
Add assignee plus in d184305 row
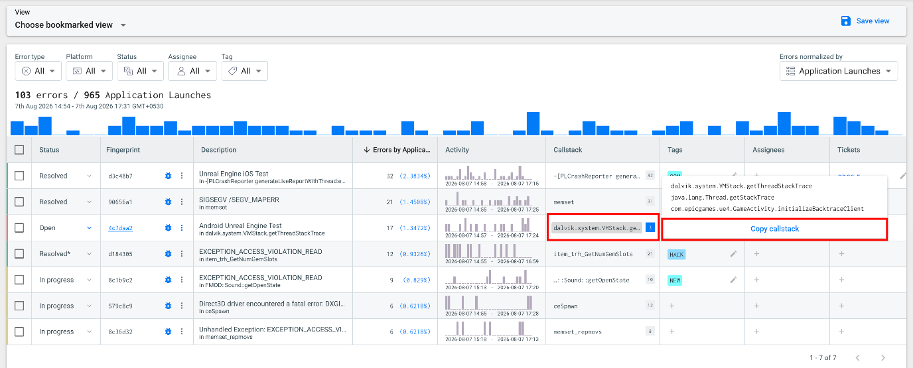click(756, 254)
